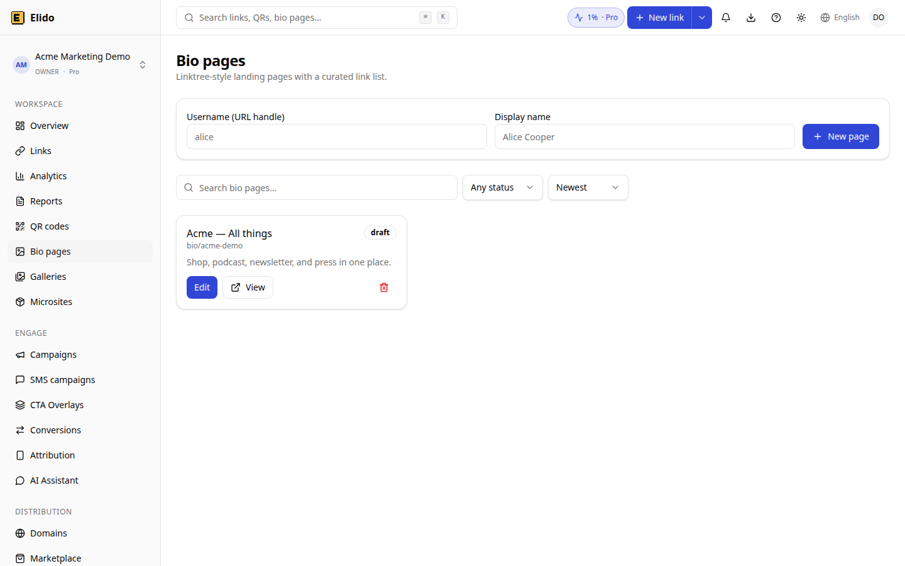Open Analytics page
Viewport: 905px width, 566px height.
(x=80, y=176)
